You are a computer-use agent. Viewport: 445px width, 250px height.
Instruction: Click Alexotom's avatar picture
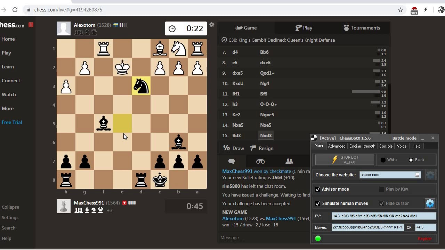click(64, 28)
